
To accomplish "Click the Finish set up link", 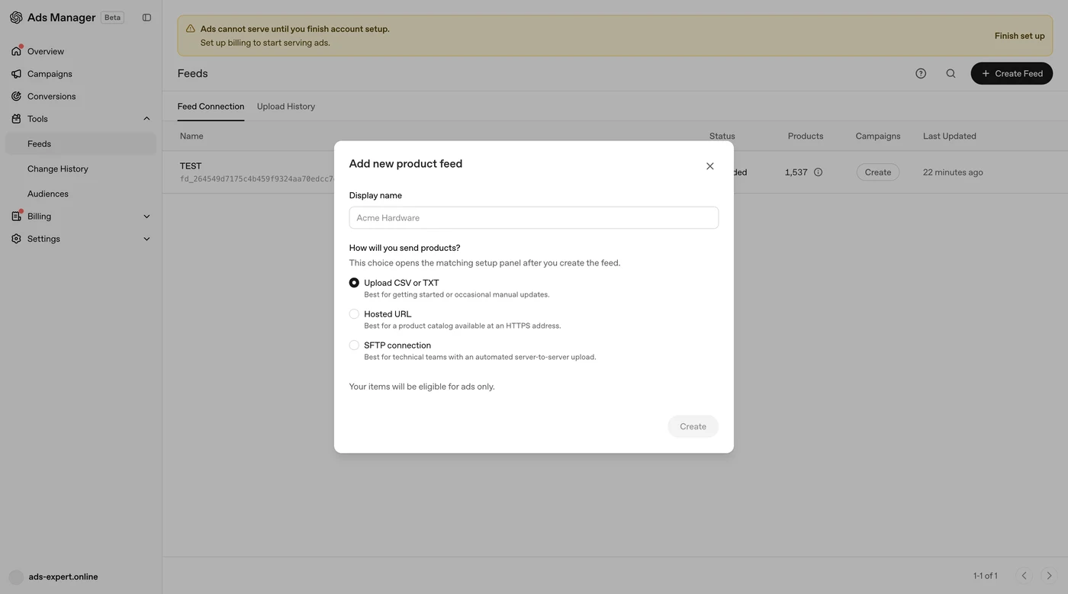I will point(1019,36).
